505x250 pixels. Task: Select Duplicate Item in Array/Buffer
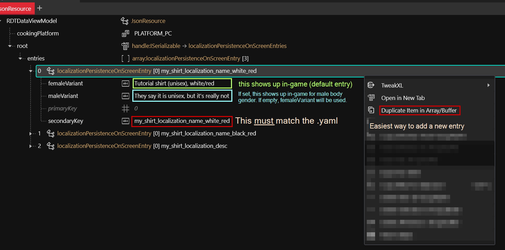(419, 110)
